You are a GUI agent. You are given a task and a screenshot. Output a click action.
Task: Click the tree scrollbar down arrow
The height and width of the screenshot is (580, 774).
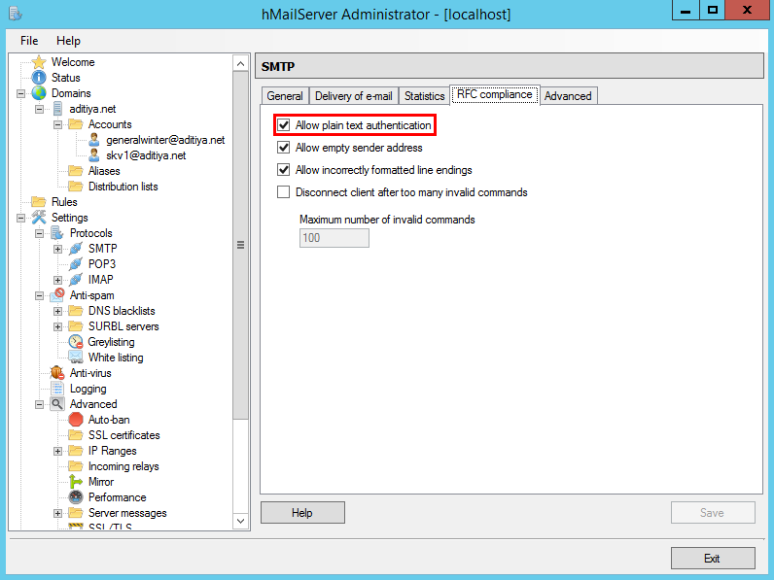(x=240, y=521)
